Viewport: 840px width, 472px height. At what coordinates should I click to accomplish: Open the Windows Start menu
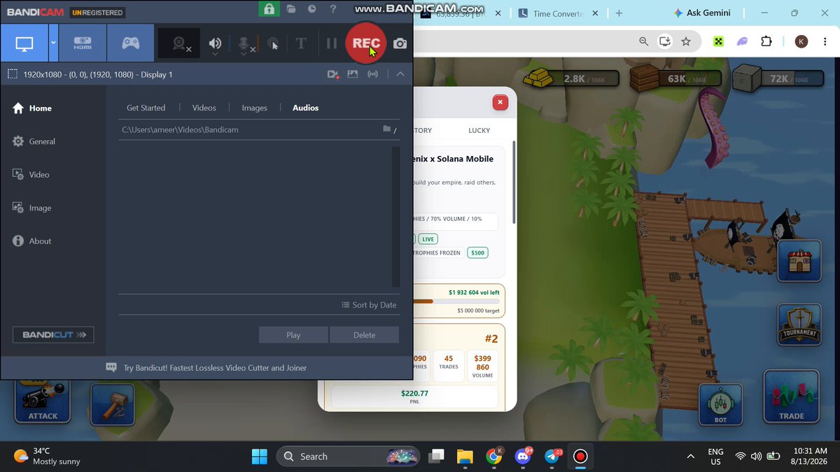point(260,457)
